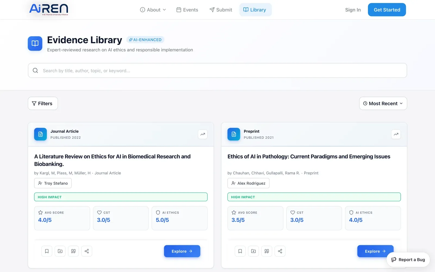Click the heart icon in Pathology CST tile
This screenshot has width=435, height=272.
click(x=293, y=212)
